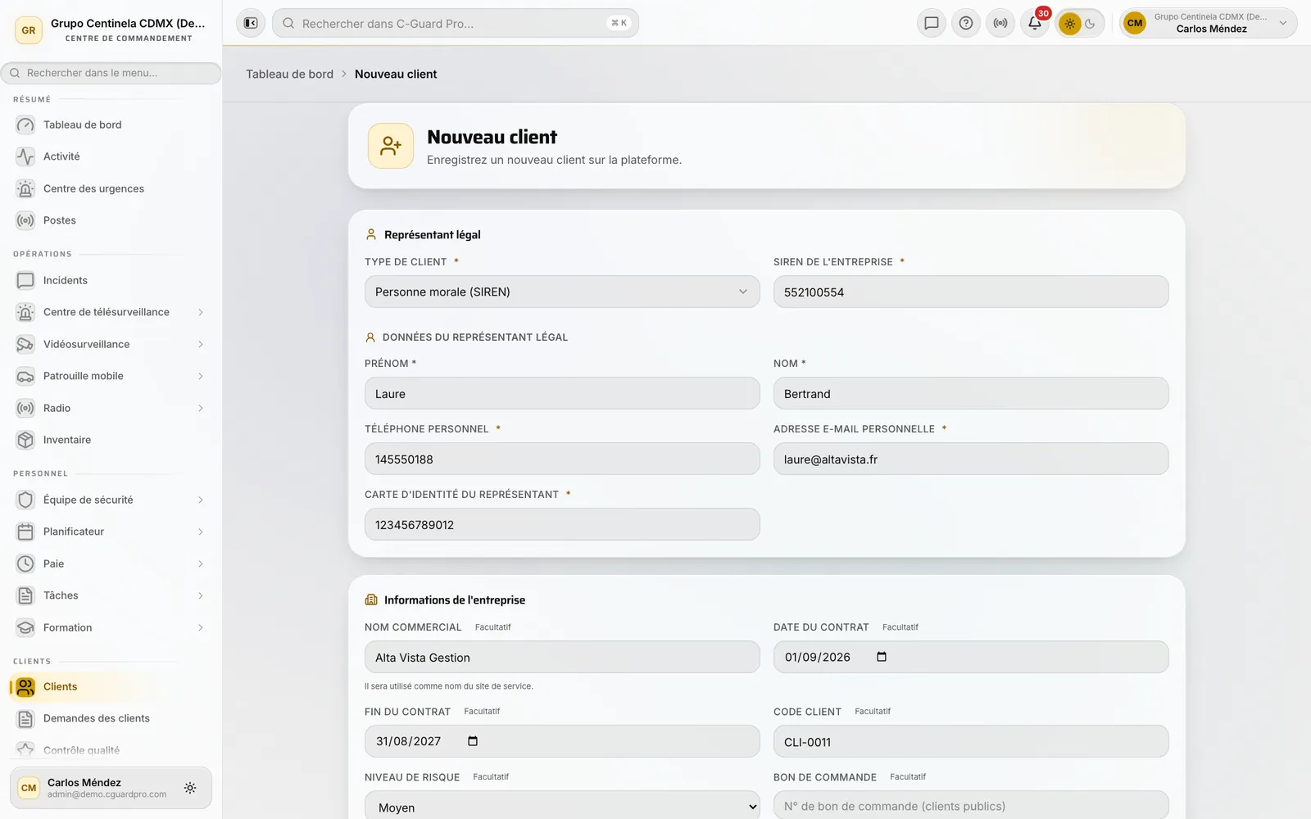This screenshot has height=819, width=1311.
Task: Click the Incidents message icon
Action: pos(25,280)
